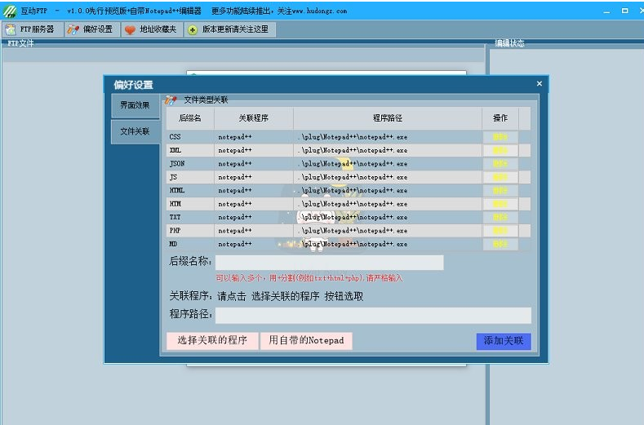The image size is (644, 425).
Task: Select the MD suffix cell
Action: tap(190, 244)
